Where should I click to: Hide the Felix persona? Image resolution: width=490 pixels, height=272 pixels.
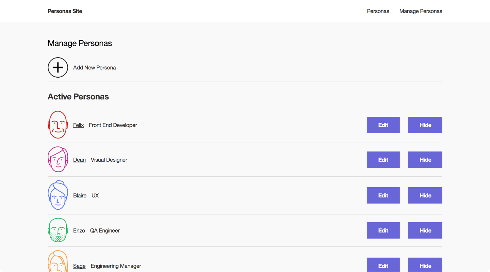(x=425, y=125)
